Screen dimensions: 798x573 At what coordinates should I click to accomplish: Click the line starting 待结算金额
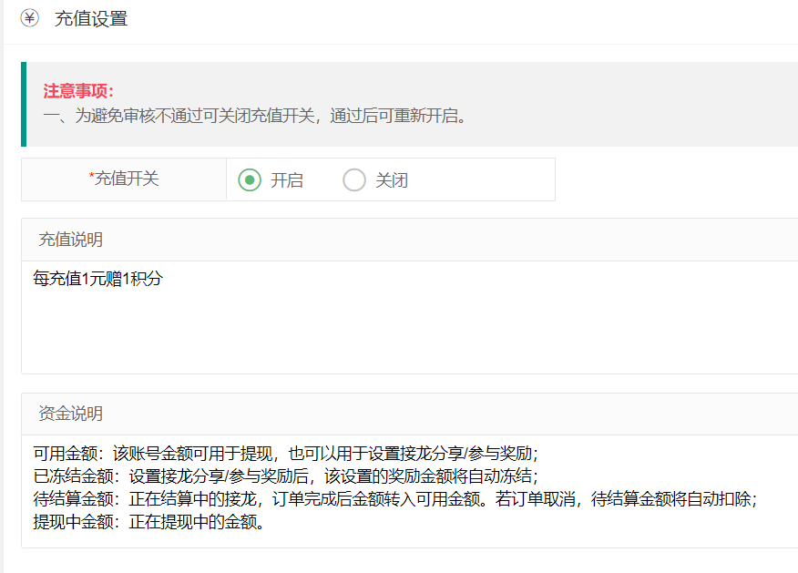tap(395, 498)
